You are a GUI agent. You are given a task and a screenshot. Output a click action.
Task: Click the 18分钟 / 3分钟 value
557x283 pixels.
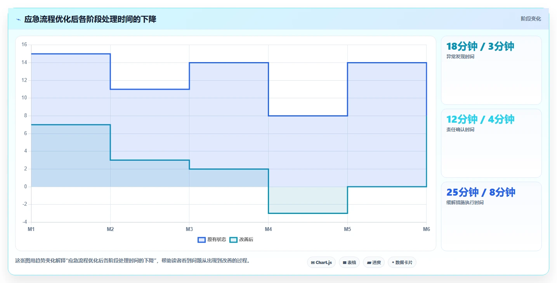480,47
